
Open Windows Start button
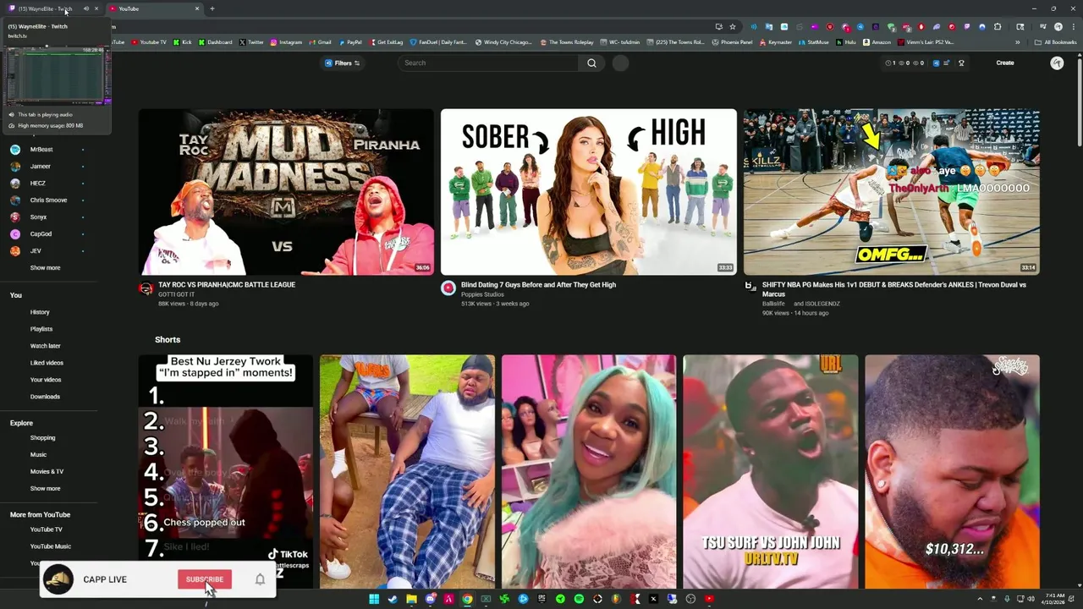tap(374, 599)
